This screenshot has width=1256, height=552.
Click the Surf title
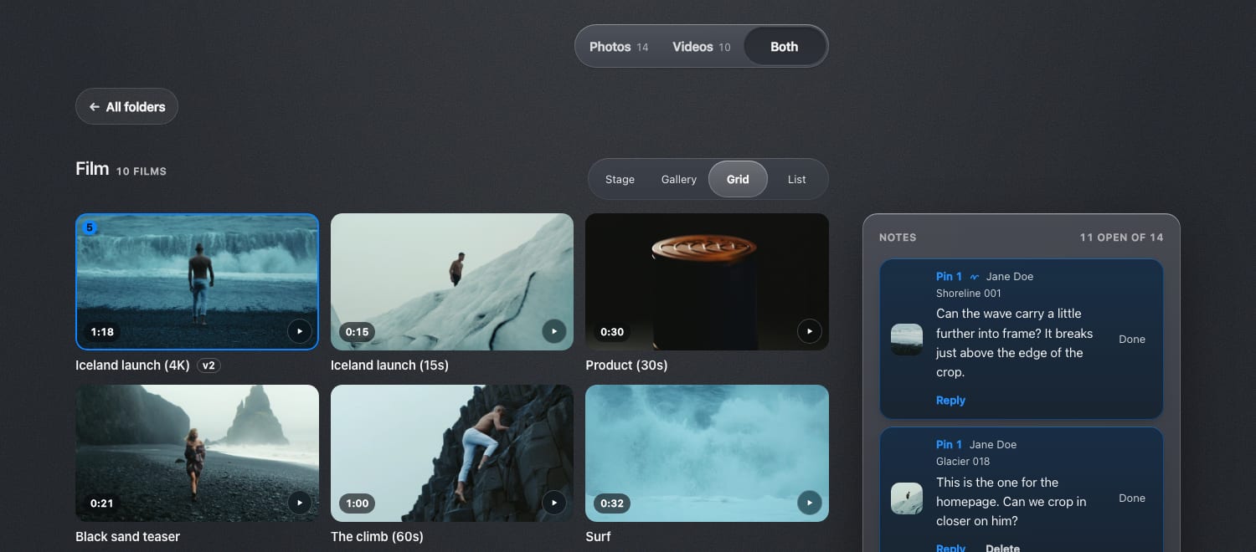point(598,537)
